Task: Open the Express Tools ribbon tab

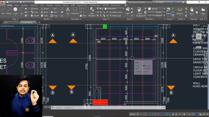Action: coord(82,5)
